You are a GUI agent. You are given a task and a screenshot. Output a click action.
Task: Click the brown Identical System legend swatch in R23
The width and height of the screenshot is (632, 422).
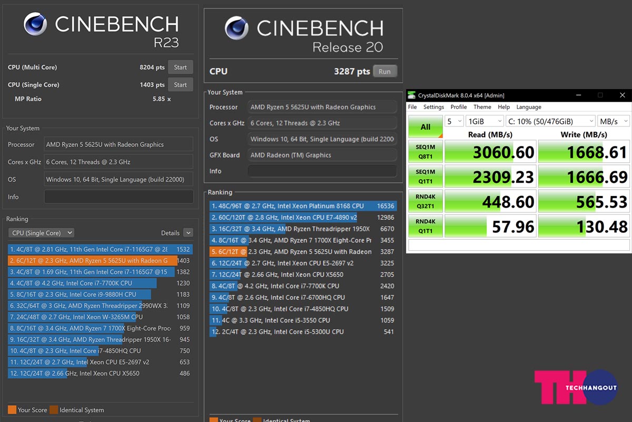click(x=53, y=410)
